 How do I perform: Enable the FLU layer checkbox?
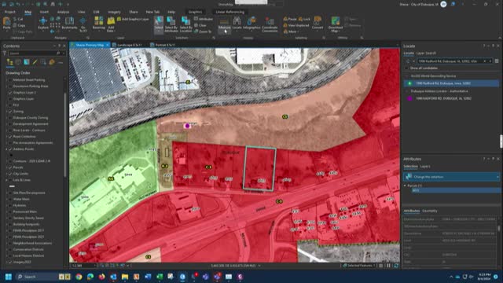click(10, 105)
